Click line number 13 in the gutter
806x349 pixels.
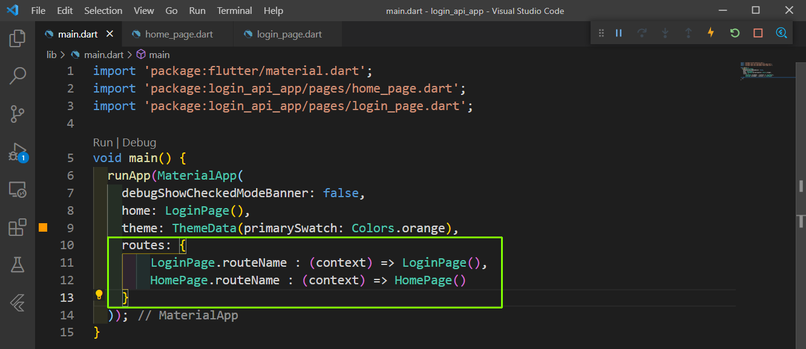[67, 298]
